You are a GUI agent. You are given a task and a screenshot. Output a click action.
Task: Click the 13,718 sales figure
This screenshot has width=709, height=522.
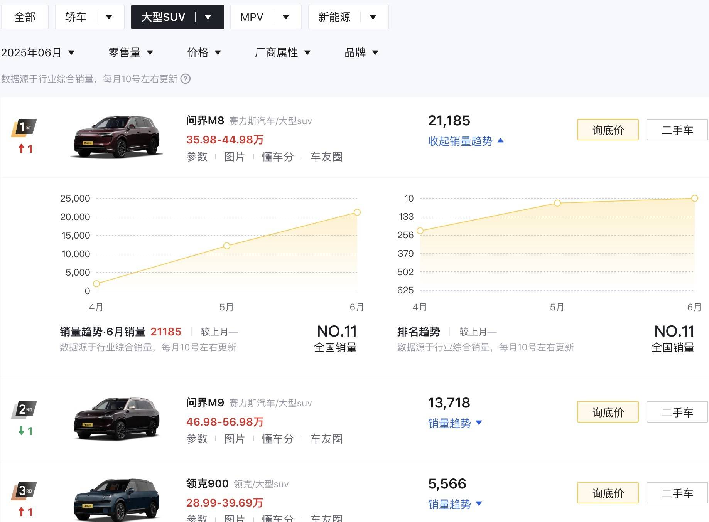(449, 403)
